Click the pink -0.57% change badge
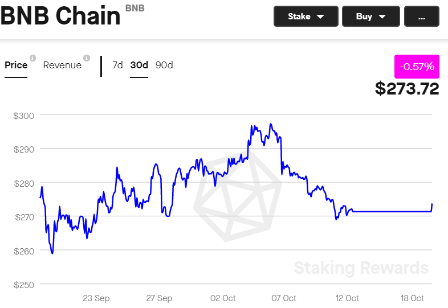This screenshot has width=448, height=308. tap(417, 67)
